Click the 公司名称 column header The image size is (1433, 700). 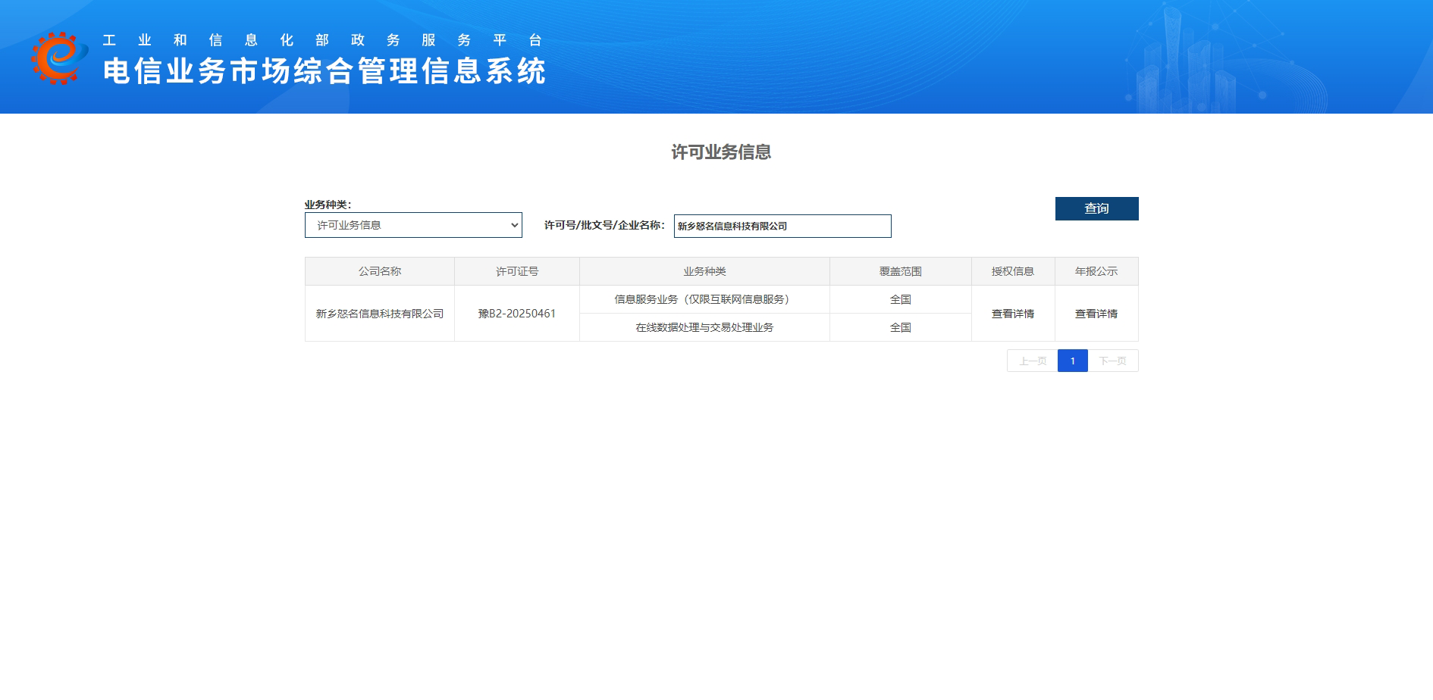(380, 271)
